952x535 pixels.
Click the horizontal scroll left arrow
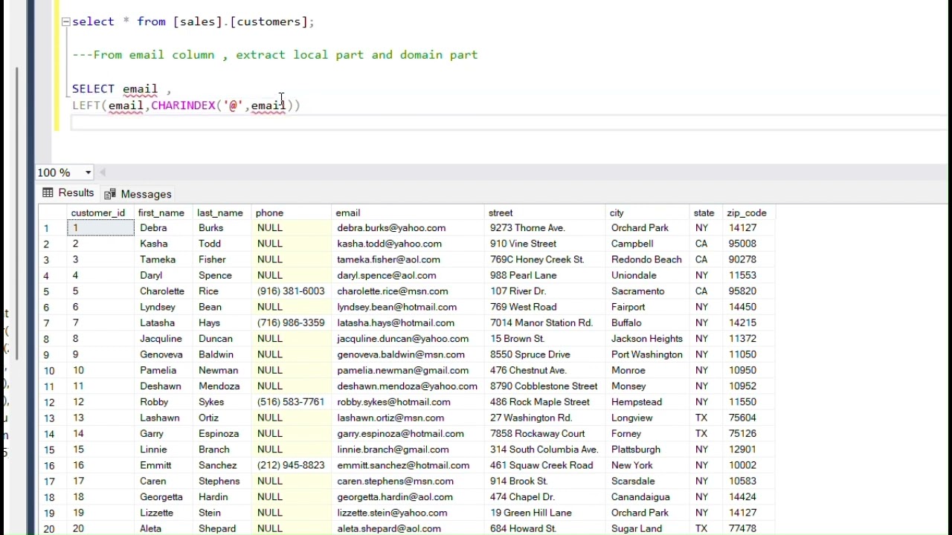pos(103,172)
